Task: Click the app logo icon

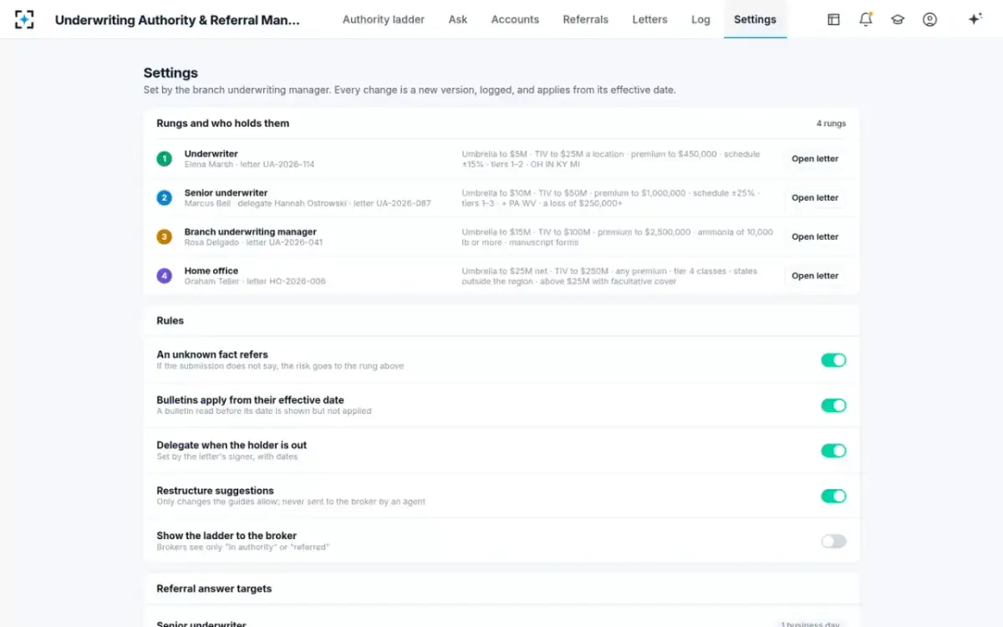Action: (24, 19)
